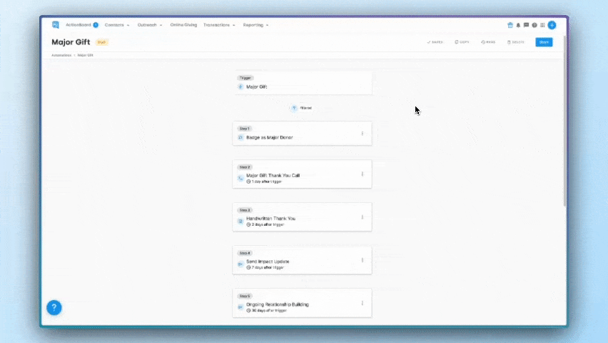
Task: Click the 2 days after trigger label
Action: coord(265,224)
